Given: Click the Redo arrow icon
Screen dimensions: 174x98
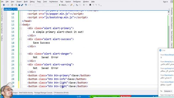Looking at the screenshot, I should [x=30, y=5].
